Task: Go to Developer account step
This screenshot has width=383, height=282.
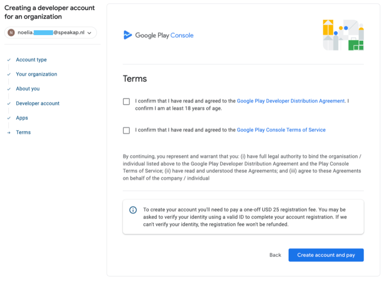Action: point(38,103)
